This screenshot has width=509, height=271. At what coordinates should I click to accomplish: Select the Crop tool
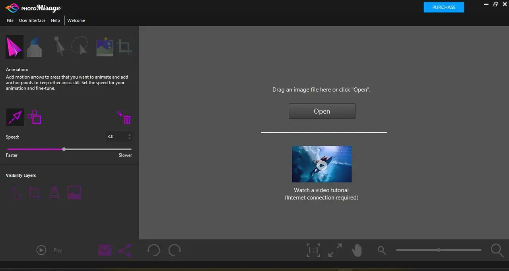[124, 47]
